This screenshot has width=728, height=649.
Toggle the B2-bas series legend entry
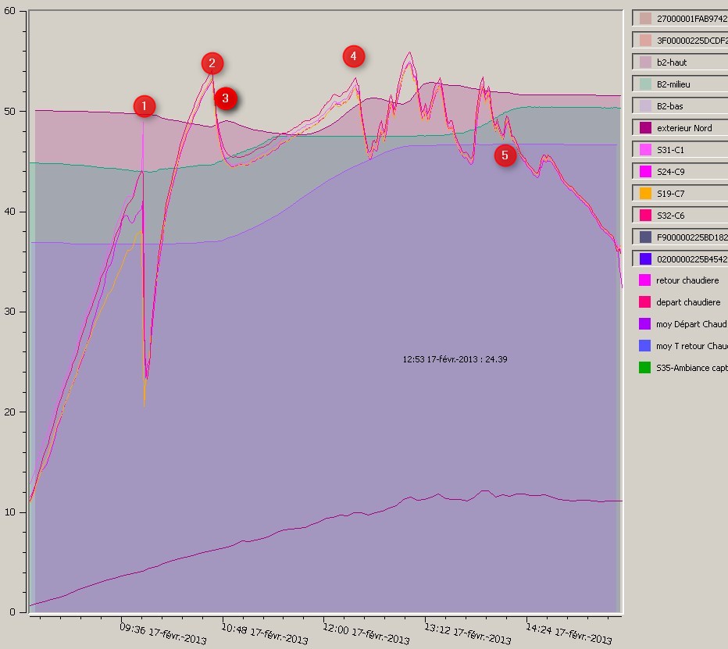pyautogui.click(x=680, y=105)
